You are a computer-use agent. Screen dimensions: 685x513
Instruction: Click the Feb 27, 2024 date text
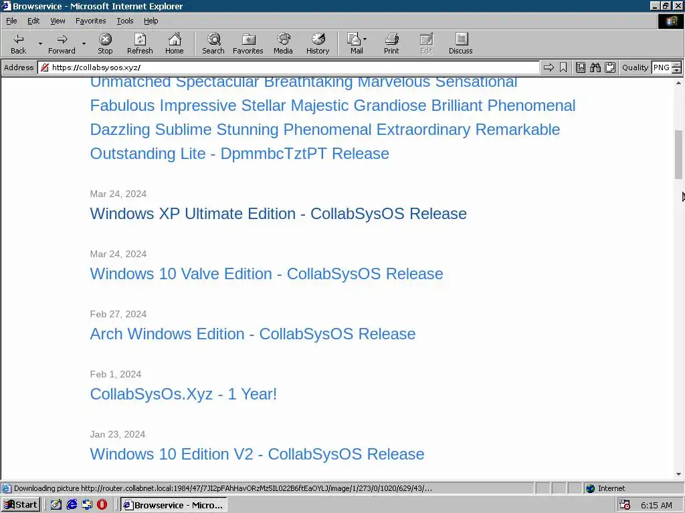coord(118,314)
